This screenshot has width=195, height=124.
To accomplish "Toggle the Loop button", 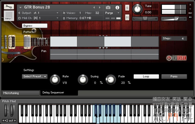I will 146,77.
